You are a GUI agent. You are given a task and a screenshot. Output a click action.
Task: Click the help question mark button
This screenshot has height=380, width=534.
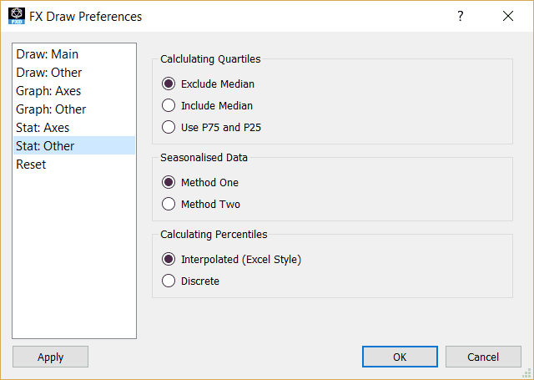point(461,16)
